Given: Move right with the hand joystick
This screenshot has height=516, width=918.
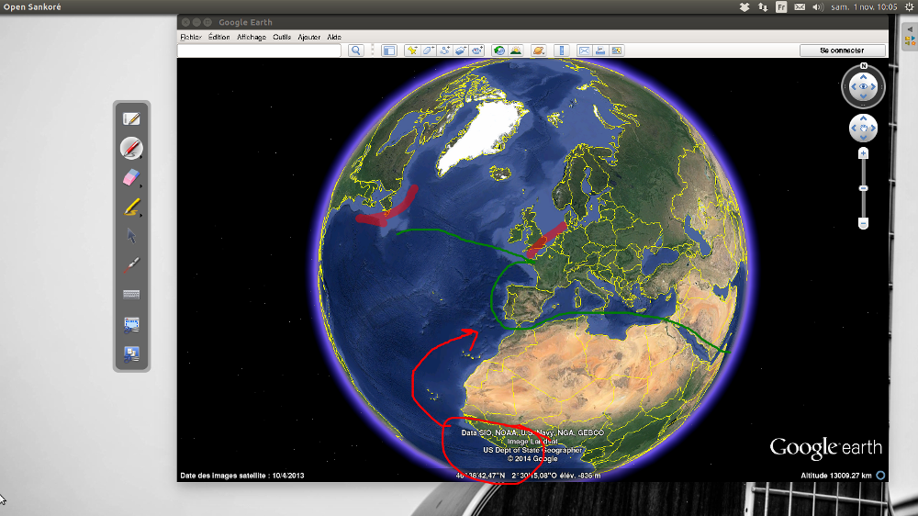Looking at the screenshot, I should (873, 128).
